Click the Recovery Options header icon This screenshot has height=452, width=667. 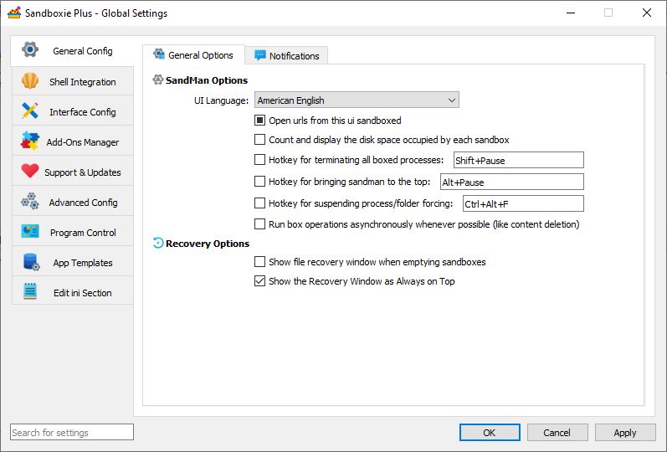point(158,243)
